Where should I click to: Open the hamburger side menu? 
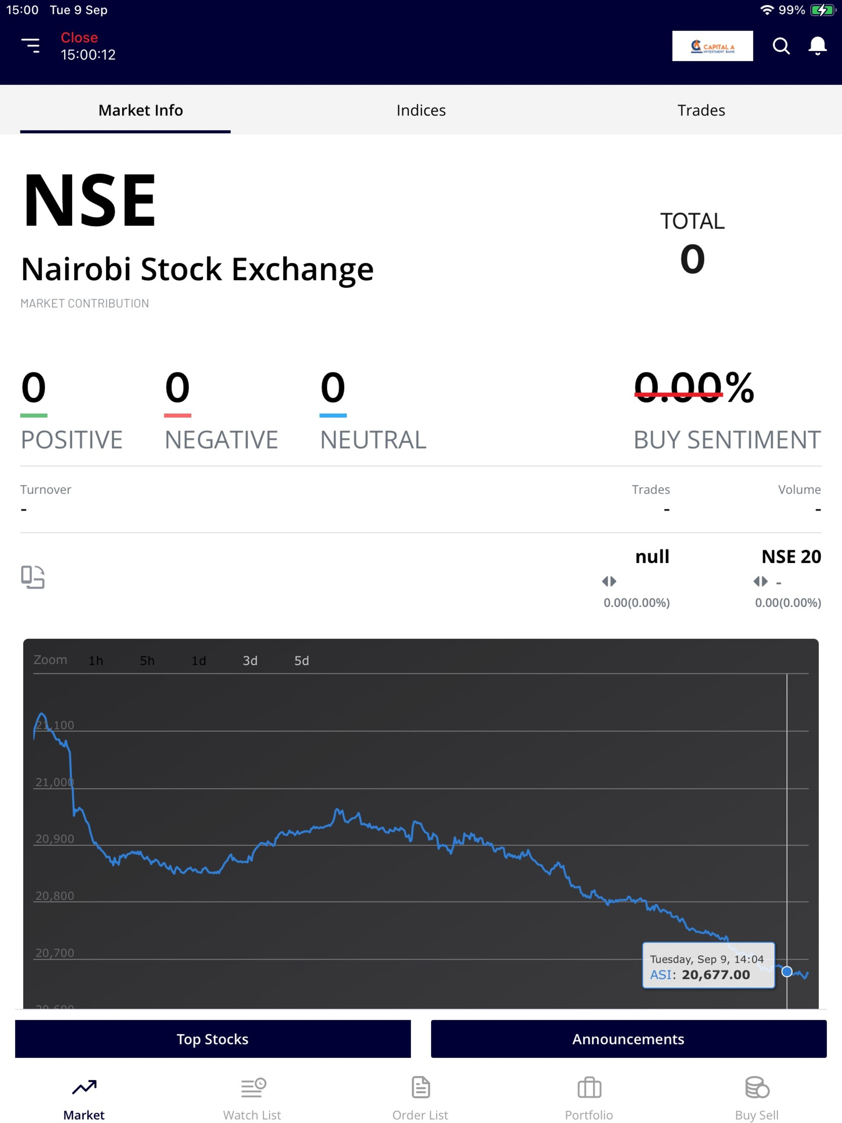click(31, 46)
